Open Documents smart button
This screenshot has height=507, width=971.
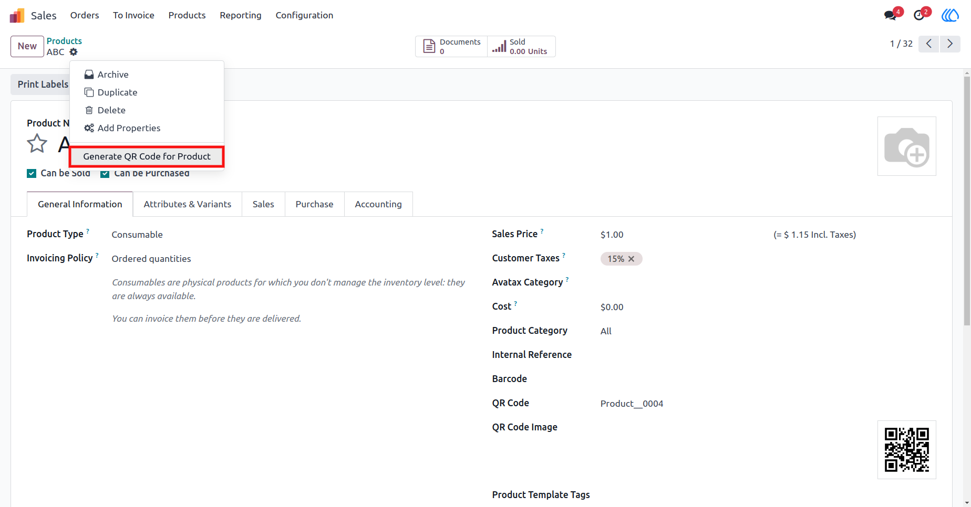click(452, 46)
